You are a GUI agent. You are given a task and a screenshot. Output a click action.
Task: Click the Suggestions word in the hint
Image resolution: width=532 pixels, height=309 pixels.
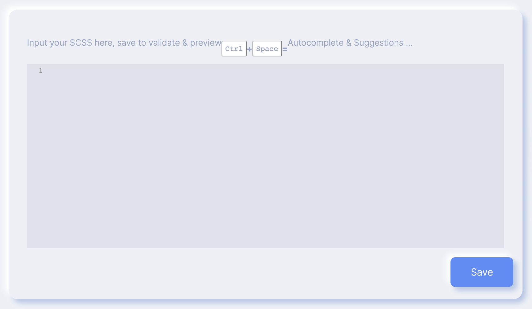click(x=378, y=43)
